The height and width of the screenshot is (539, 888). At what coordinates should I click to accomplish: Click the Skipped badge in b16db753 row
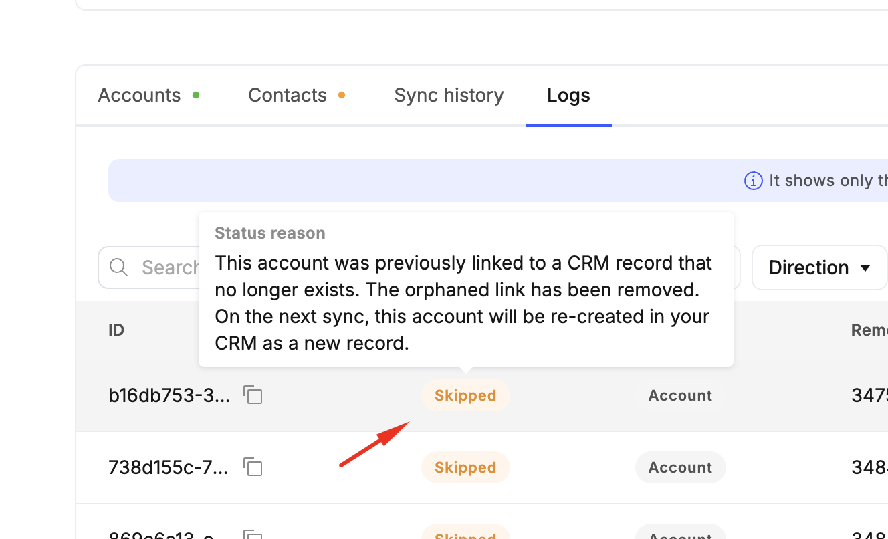pyautogui.click(x=465, y=395)
